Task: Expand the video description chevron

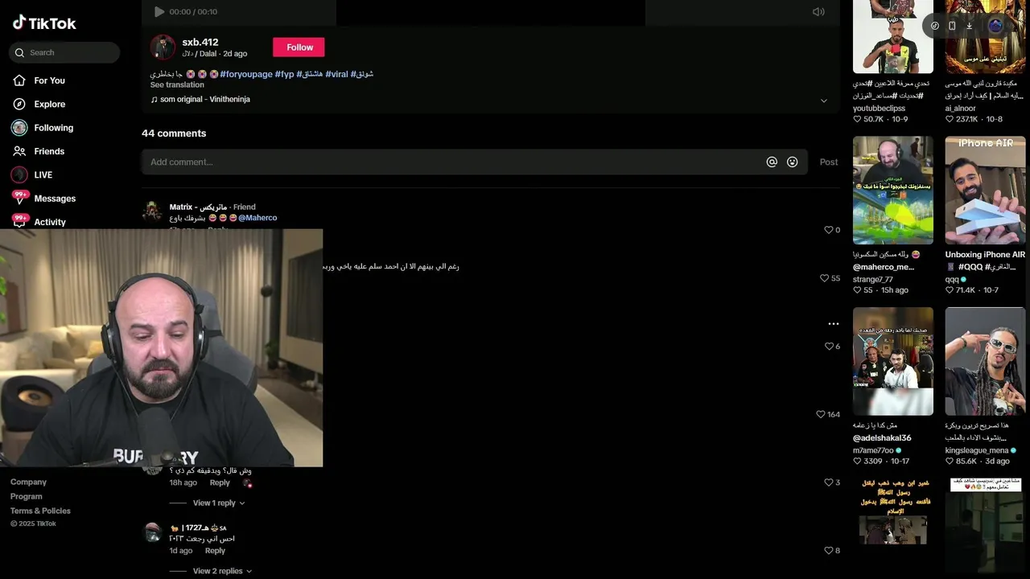Action: (823, 101)
